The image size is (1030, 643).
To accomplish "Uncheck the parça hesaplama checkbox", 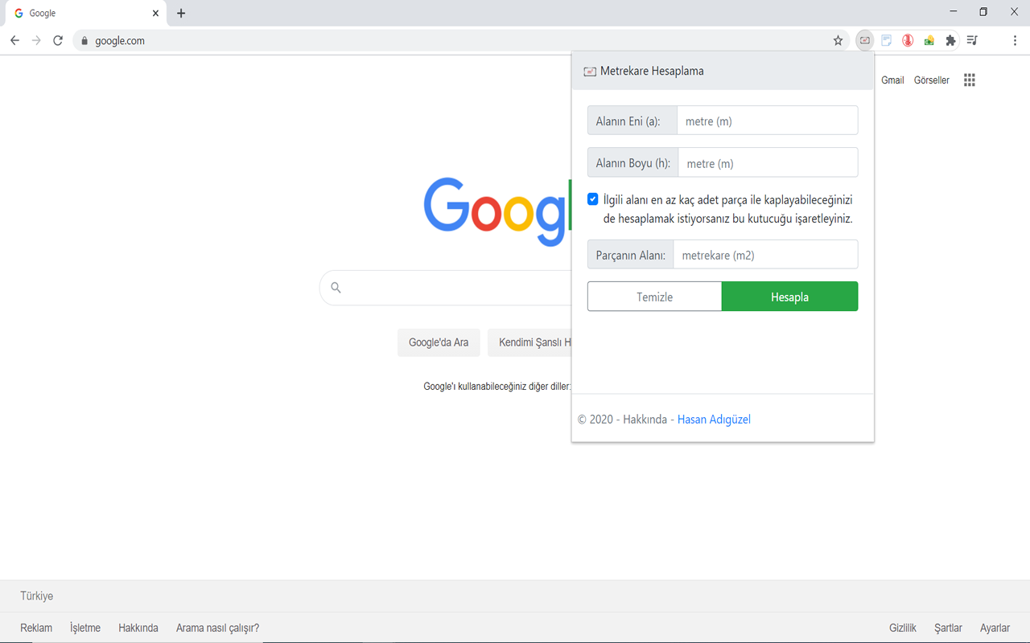I will click(593, 199).
